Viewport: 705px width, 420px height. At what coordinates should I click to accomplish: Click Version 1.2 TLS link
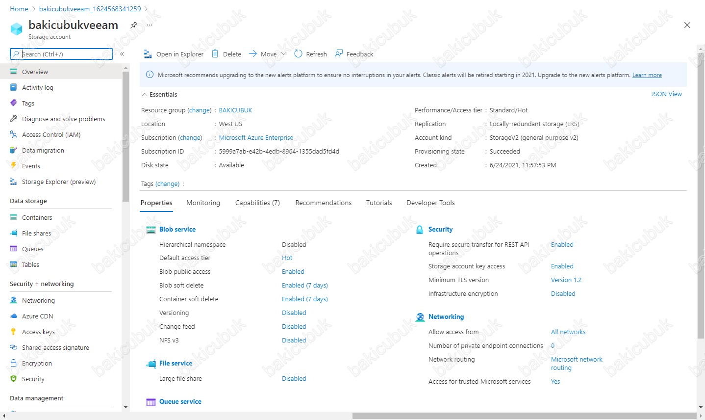pyautogui.click(x=566, y=280)
